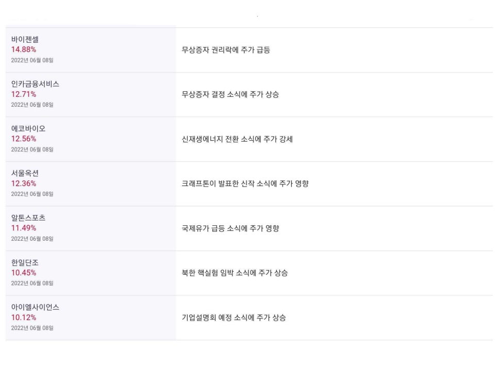This screenshot has height=384, width=498.
Task: Open the 한일단조 stock name
Action: [25, 263]
